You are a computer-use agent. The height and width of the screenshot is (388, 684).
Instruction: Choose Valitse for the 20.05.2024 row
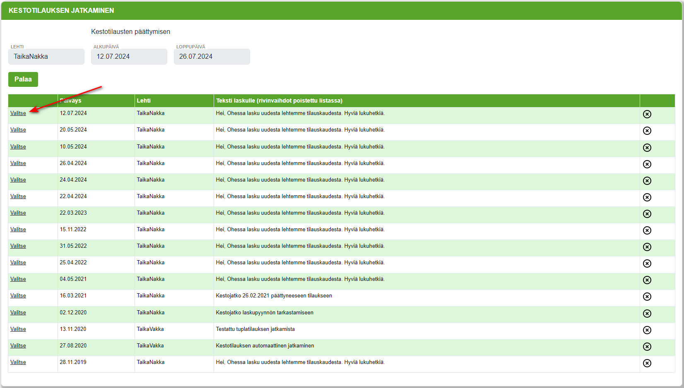point(18,130)
